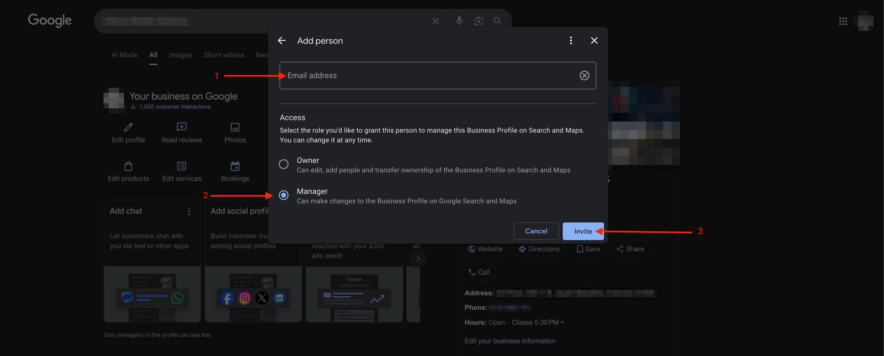Image resolution: width=884 pixels, height=356 pixels.
Task: Select the Owner role radio button
Action: (x=283, y=164)
